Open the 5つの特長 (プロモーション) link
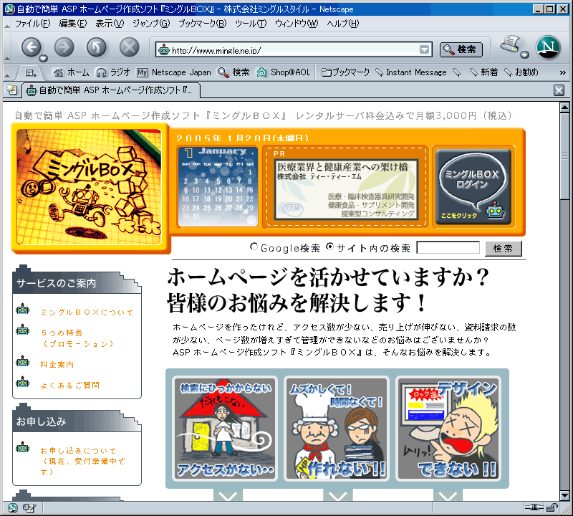The height and width of the screenshot is (516, 573). pyautogui.click(x=77, y=338)
